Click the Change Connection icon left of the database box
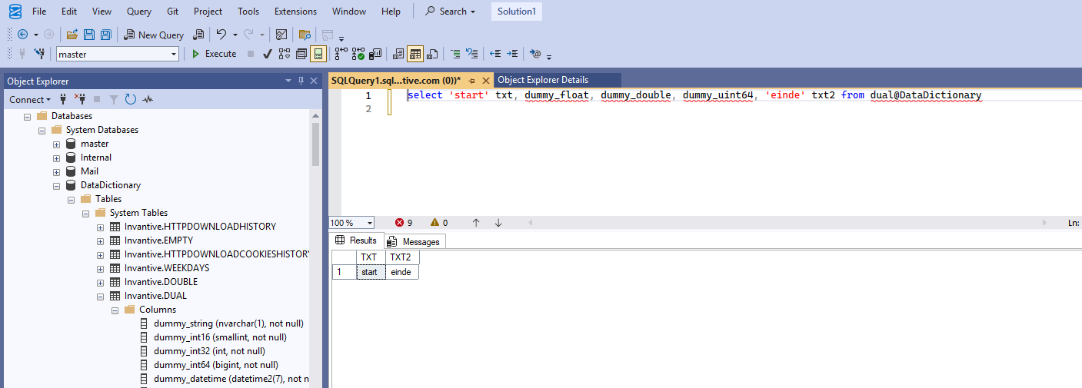 (39, 54)
